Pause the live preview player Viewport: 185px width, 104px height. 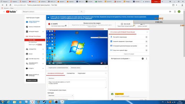[x=49, y=63]
